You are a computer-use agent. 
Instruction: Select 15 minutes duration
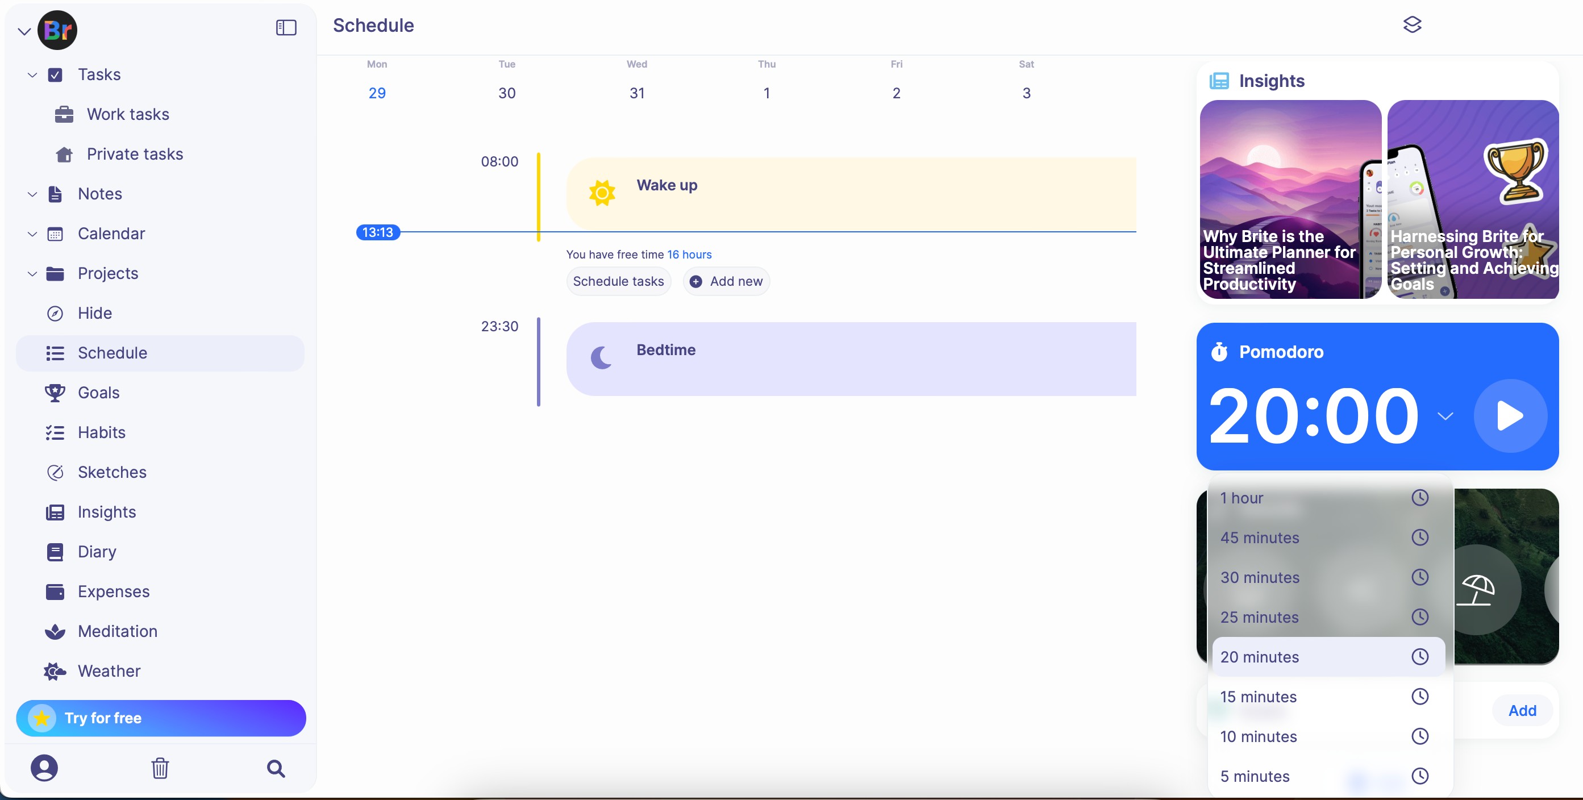tap(1328, 697)
